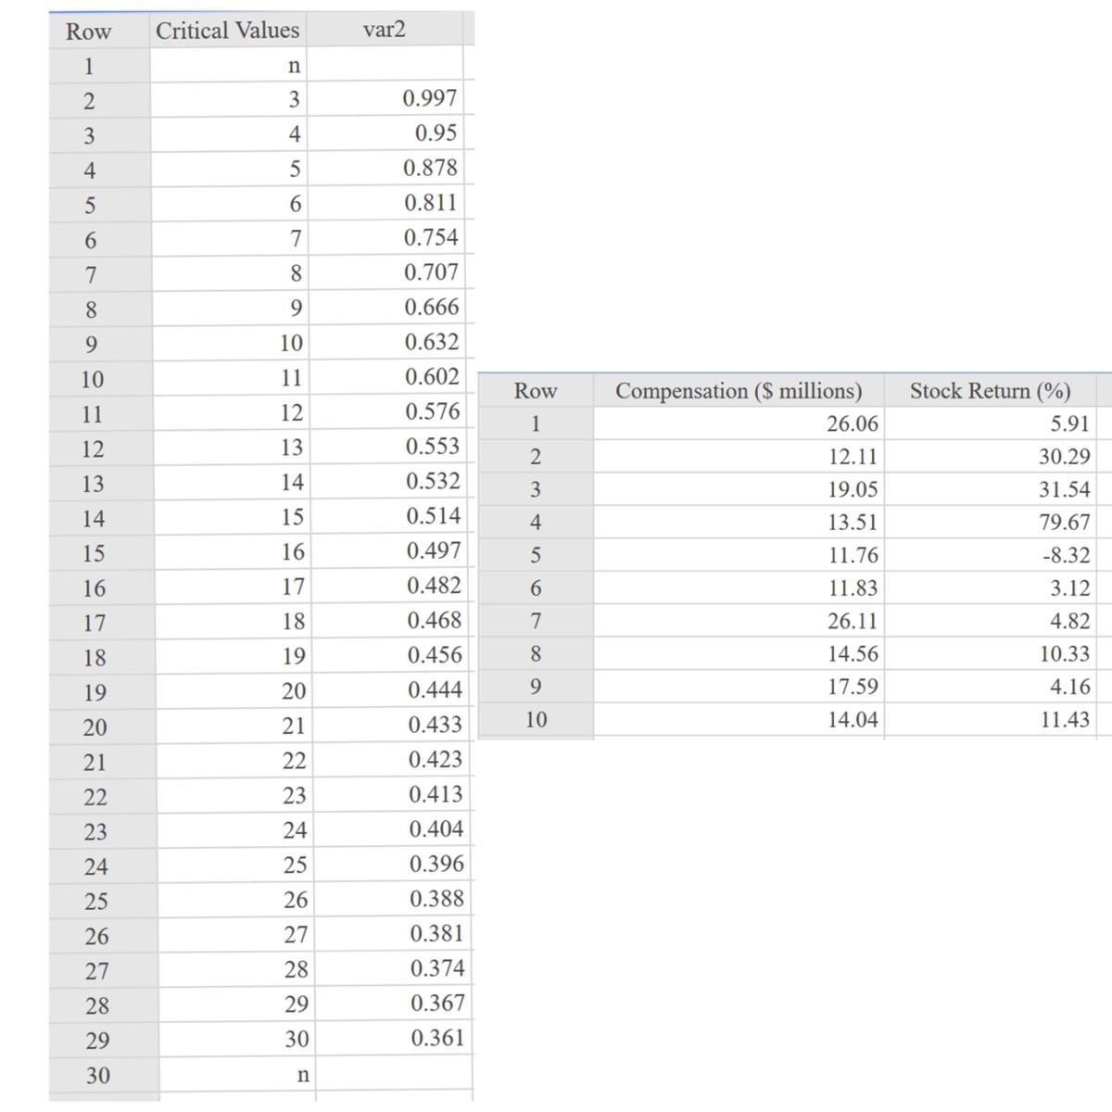Click the compensation value 17.59

[739, 687]
